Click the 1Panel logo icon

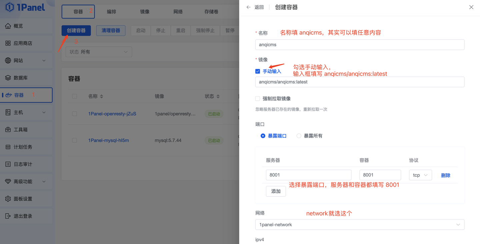tap(10, 7)
